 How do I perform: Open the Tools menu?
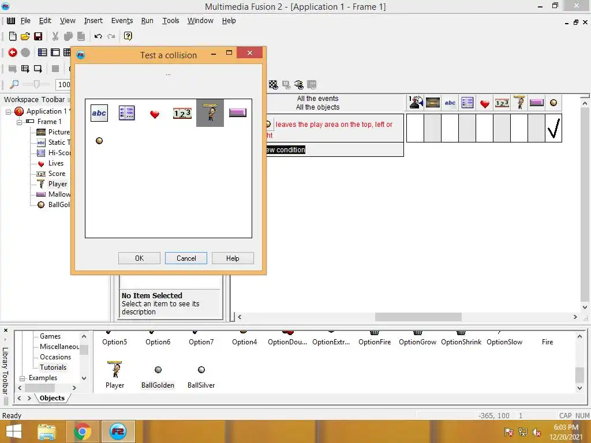tap(170, 21)
